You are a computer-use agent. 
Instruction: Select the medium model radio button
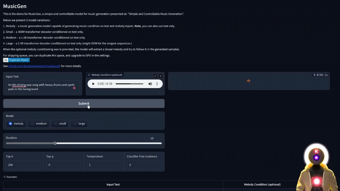coord(33,124)
